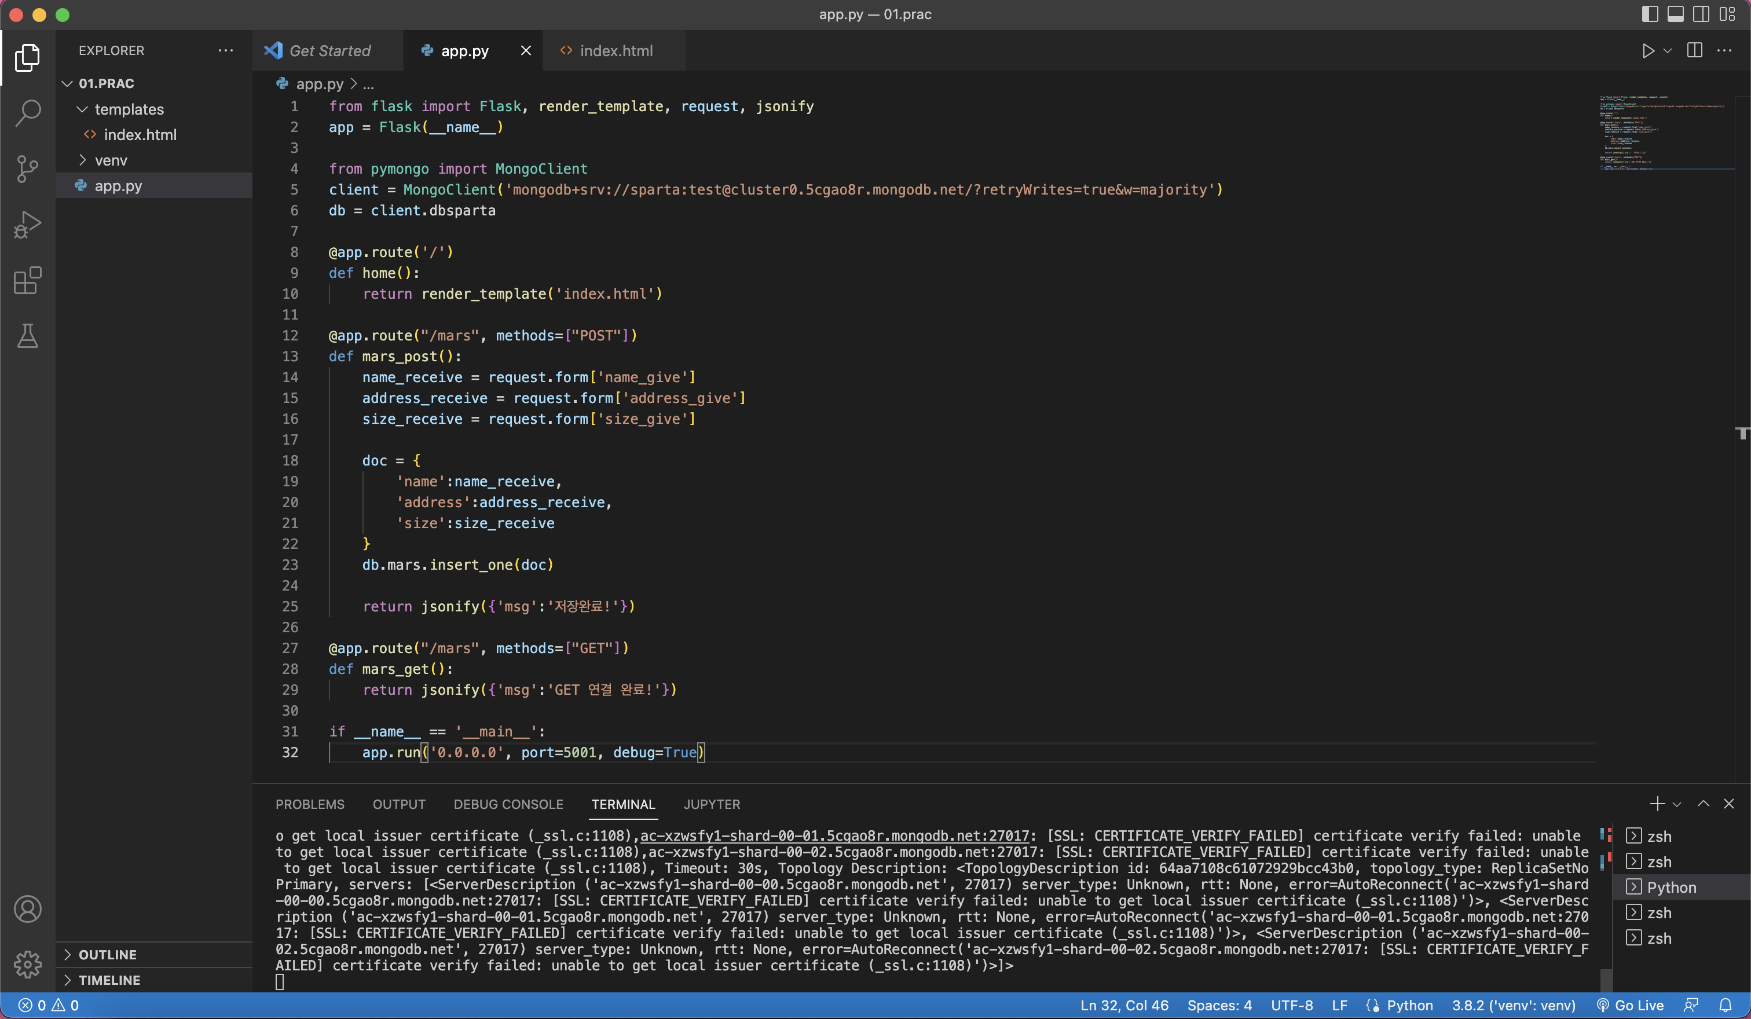Switch to the index.html editor tab
Viewport: 1751px width, 1019px height.
click(614, 51)
